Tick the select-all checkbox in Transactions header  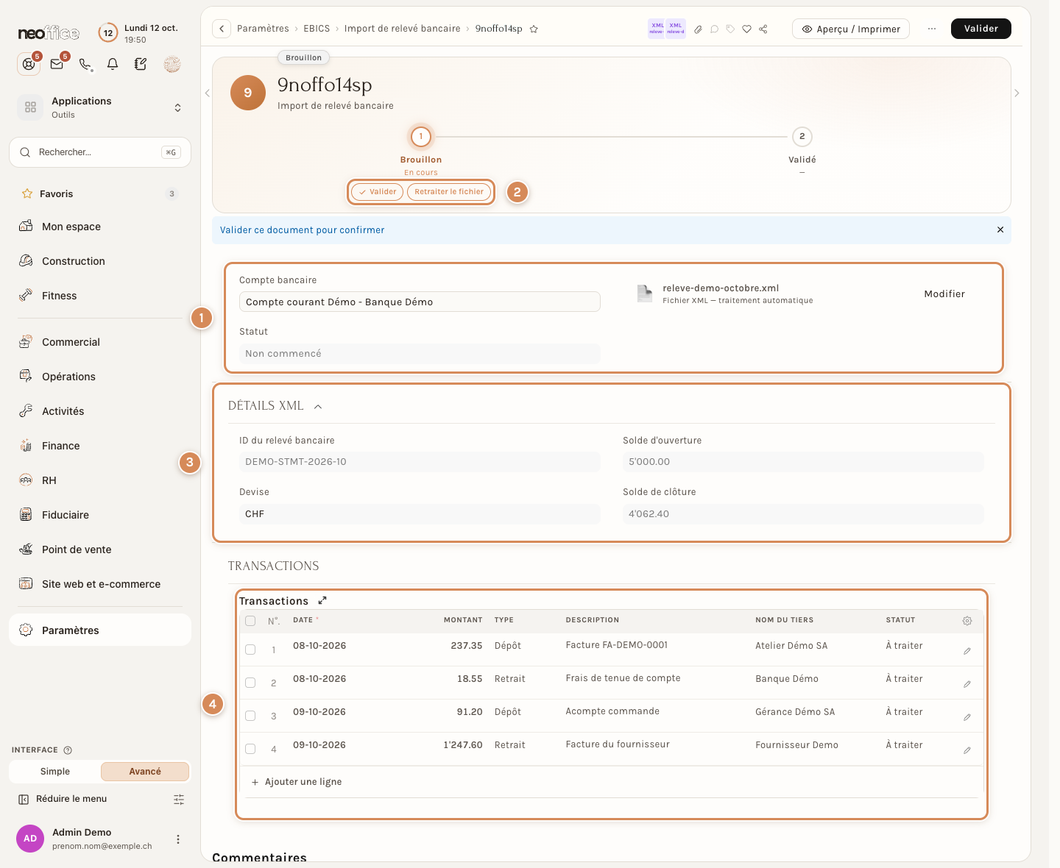(x=250, y=621)
